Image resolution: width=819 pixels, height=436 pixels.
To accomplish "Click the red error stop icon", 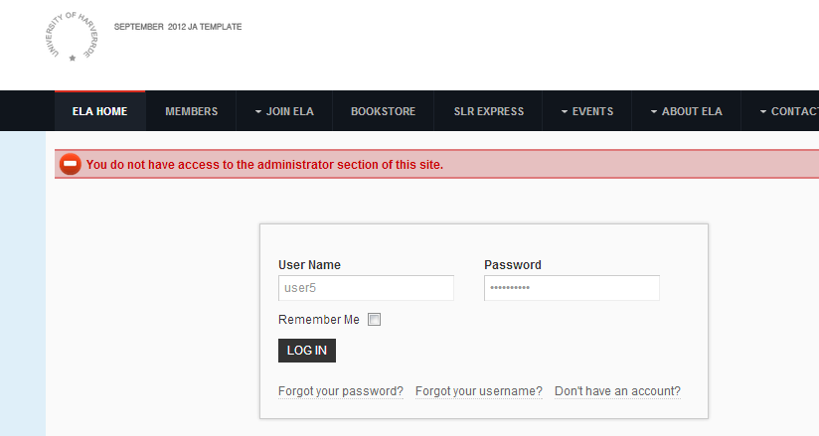I will coord(71,165).
